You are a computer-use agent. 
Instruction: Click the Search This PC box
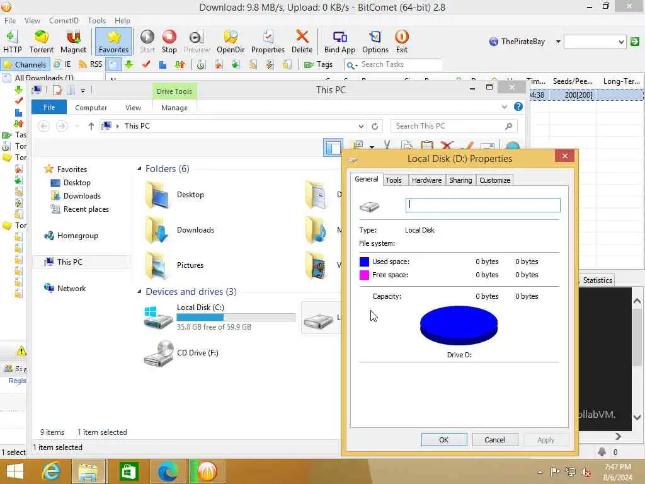coord(454,126)
